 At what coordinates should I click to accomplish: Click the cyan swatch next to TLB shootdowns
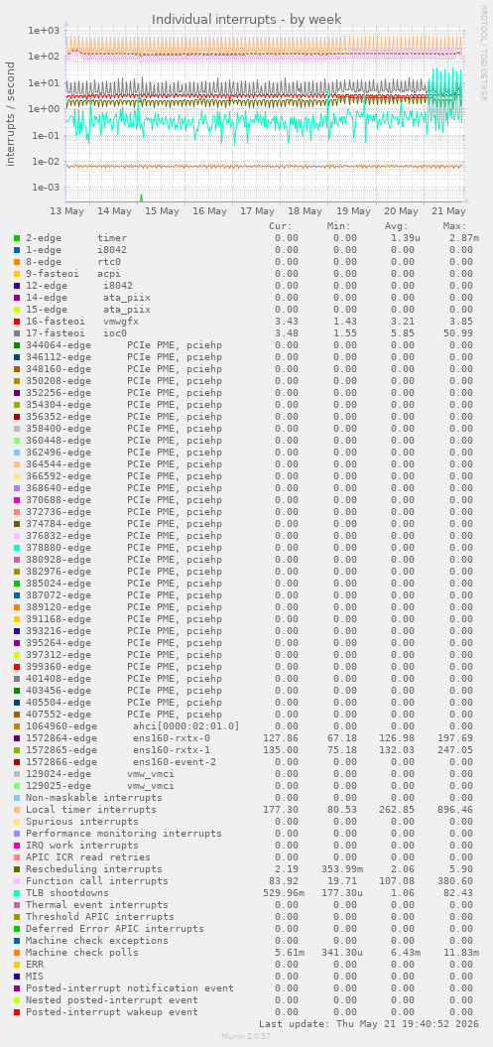[16, 893]
